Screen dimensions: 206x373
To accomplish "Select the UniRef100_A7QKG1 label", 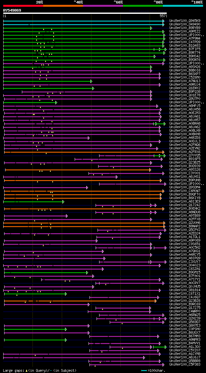I will [185, 251].
